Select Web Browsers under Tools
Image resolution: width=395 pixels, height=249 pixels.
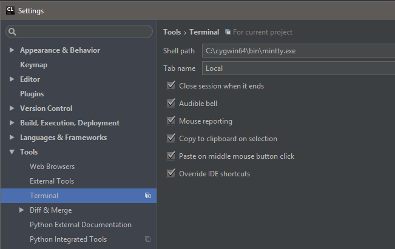pos(52,167)
